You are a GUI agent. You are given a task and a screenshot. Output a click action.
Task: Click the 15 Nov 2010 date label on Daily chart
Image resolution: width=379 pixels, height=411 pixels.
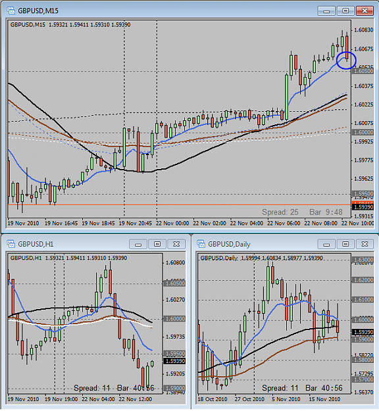[324, 399]
